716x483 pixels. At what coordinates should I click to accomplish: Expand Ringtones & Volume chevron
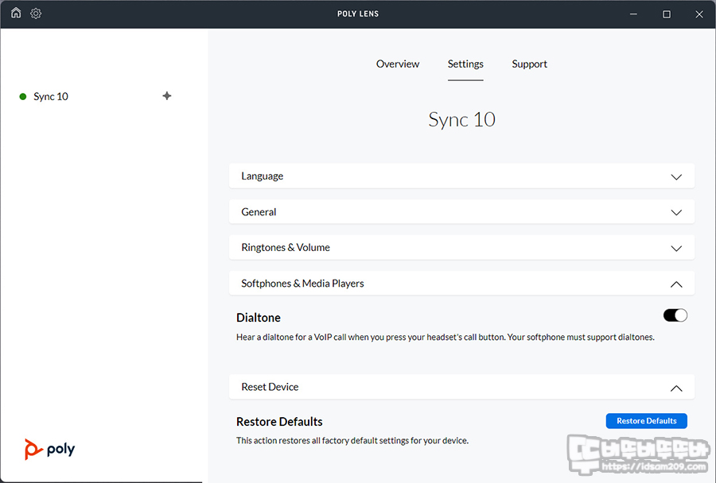click(x=676, y=248)
